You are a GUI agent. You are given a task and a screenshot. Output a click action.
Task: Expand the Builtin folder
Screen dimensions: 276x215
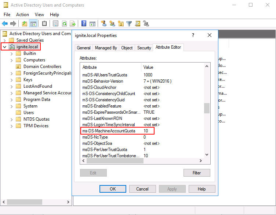(12, 53)
